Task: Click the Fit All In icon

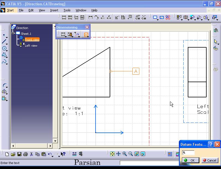Action: click(x=112, y=154)
